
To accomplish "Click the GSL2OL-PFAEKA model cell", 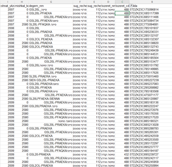I will (x=51, y=136).
